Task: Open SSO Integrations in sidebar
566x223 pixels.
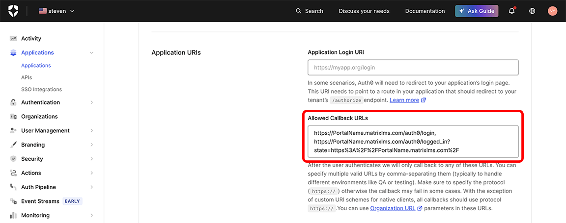Action: [x=41, y=89]
